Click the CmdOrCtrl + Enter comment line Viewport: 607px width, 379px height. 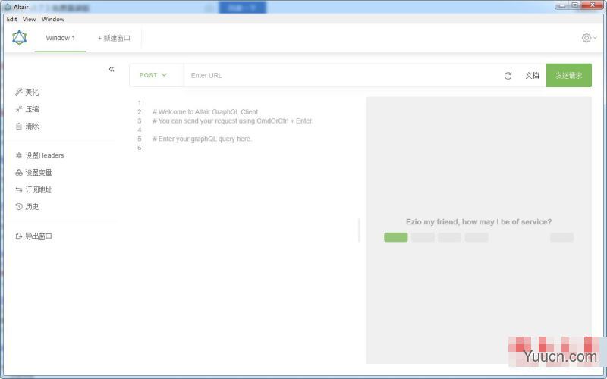(x=233, y=121)
